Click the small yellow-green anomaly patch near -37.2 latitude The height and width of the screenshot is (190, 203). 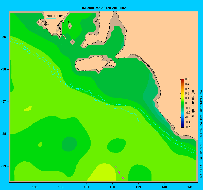(x=28, y=109)
